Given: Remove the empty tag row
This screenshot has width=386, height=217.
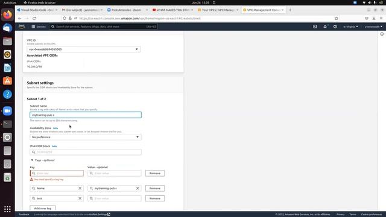Looking at the screenshot, I should pyautogui.click(x=155, y=173).
